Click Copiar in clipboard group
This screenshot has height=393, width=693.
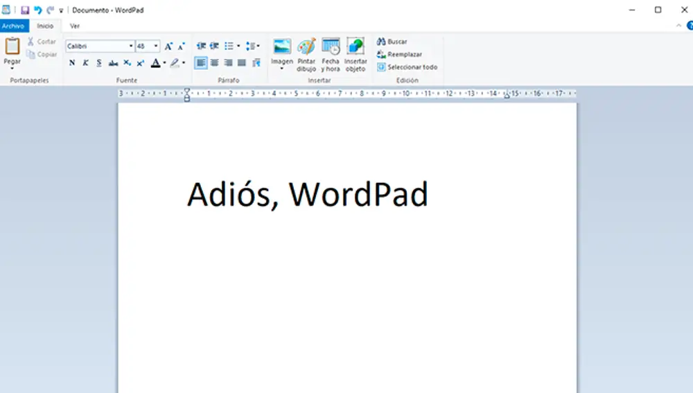tap(42, 54)
